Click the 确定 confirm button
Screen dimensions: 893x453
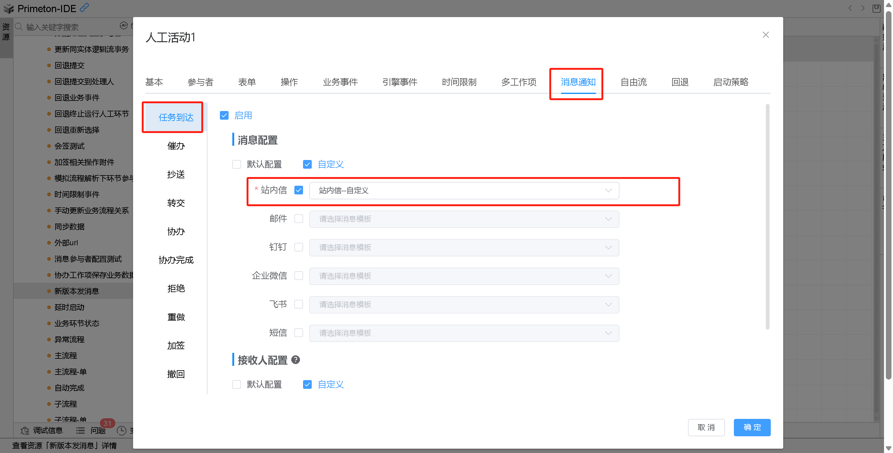tap(752, 427)
